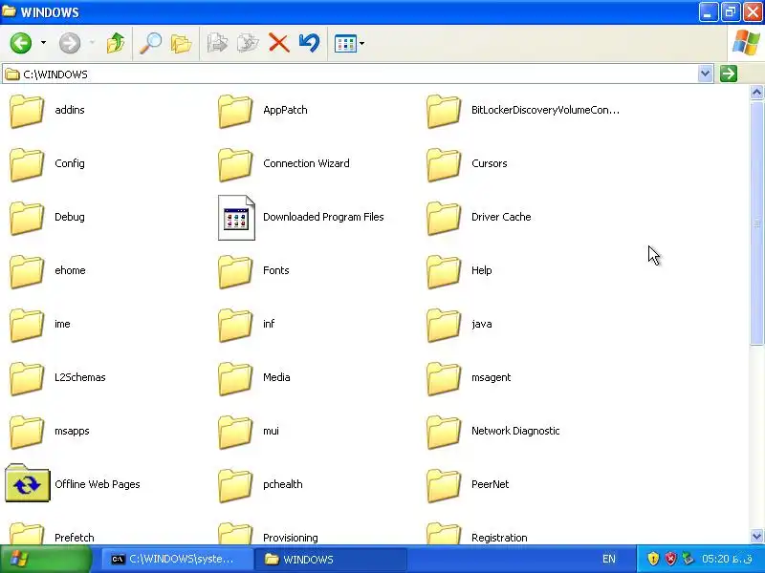
Task: Select the inf folder icon
Action: [235, 326]
